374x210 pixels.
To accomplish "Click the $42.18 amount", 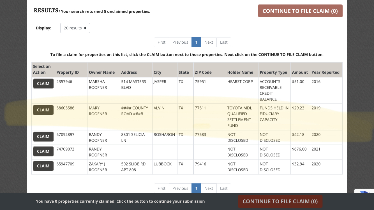I will [298, 135].
